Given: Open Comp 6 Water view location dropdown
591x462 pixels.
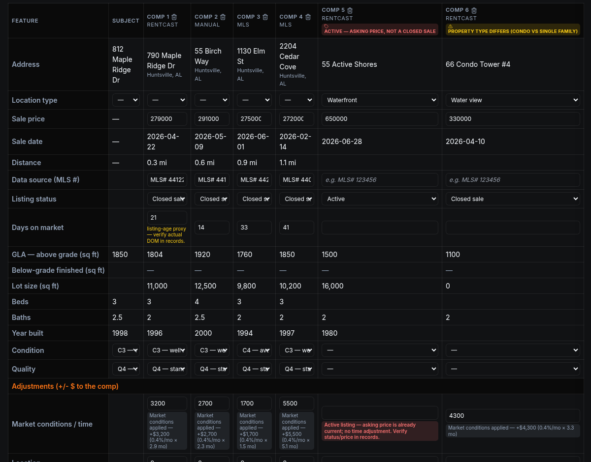Looking at the screenshot, I should pyautogui.click(x=513, y=100).
